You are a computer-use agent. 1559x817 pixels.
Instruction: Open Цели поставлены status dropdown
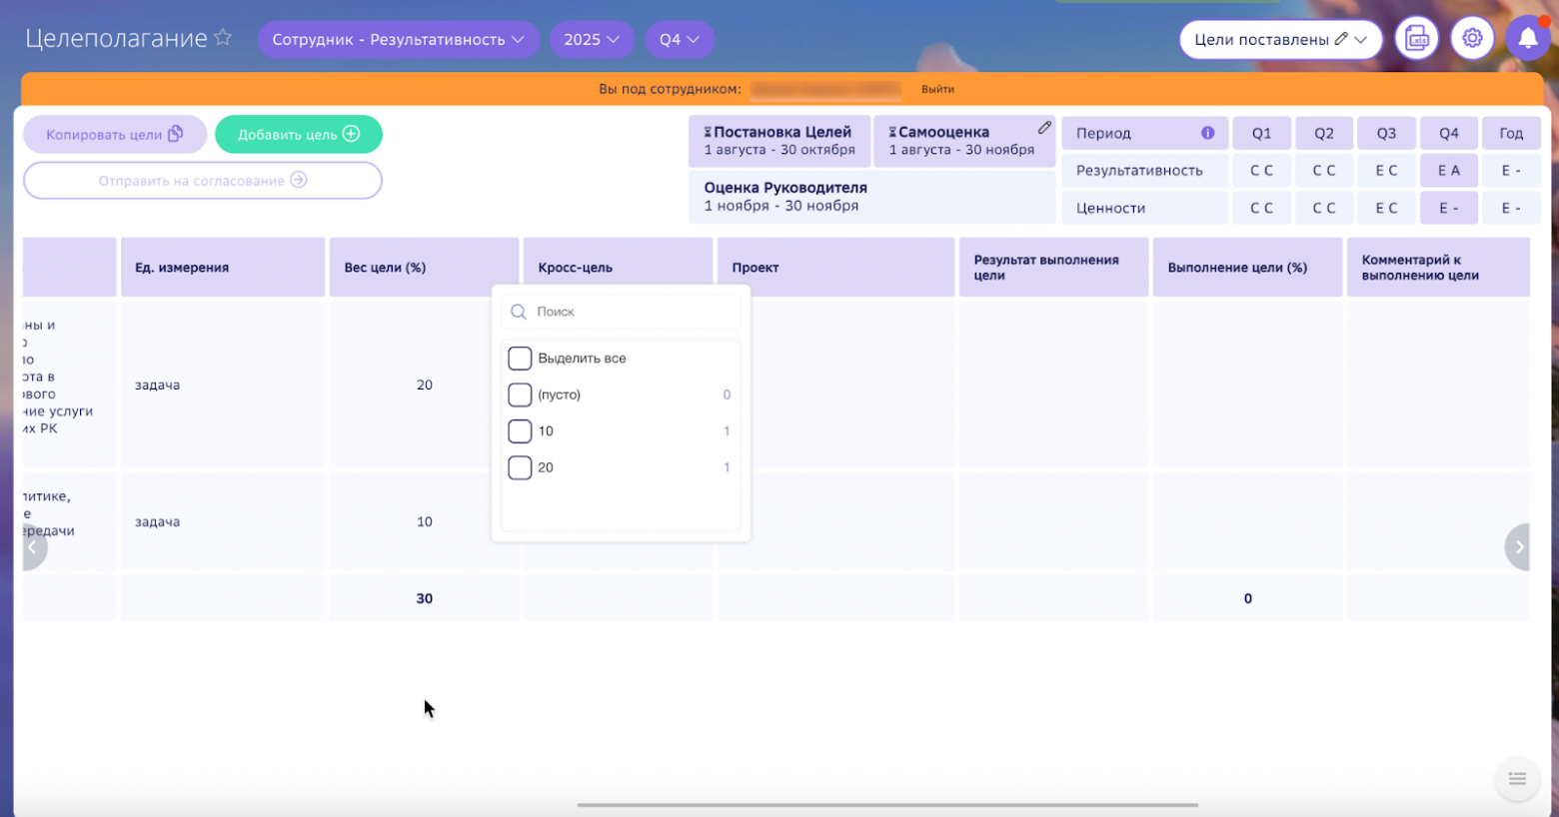click(x=1280, y=40)
